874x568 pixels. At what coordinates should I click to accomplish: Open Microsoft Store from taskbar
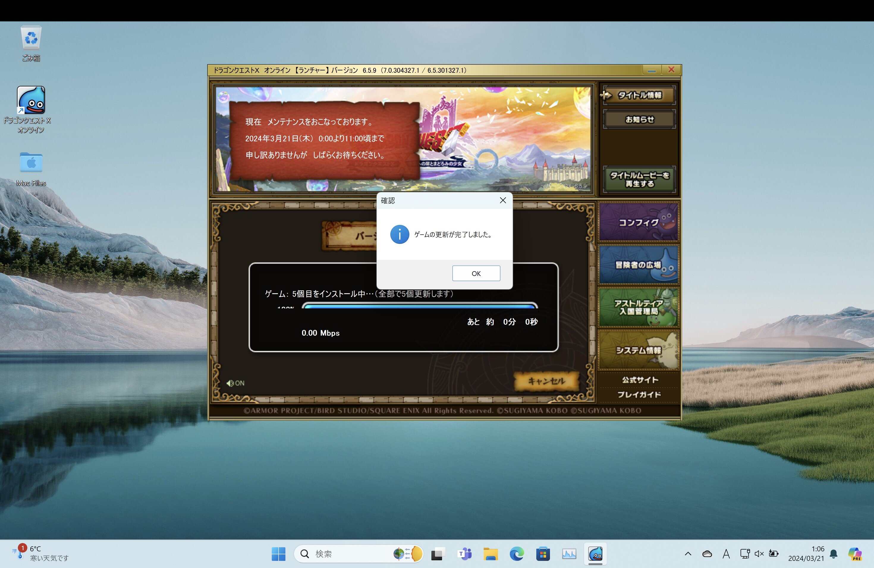(x=543, y=554)
